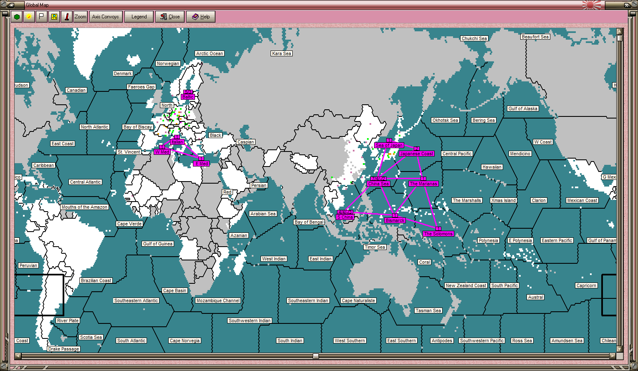Click the vertical scrollbar thumb
This screenshot has width=638, height=371.
point(620,38)
